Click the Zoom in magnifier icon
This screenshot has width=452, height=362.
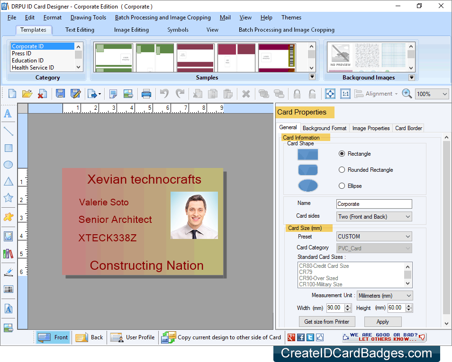click(407, 94)
